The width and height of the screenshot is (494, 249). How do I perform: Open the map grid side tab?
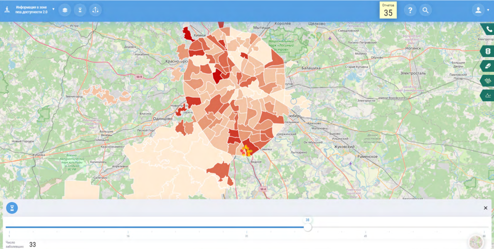click(x=488, y=81)
